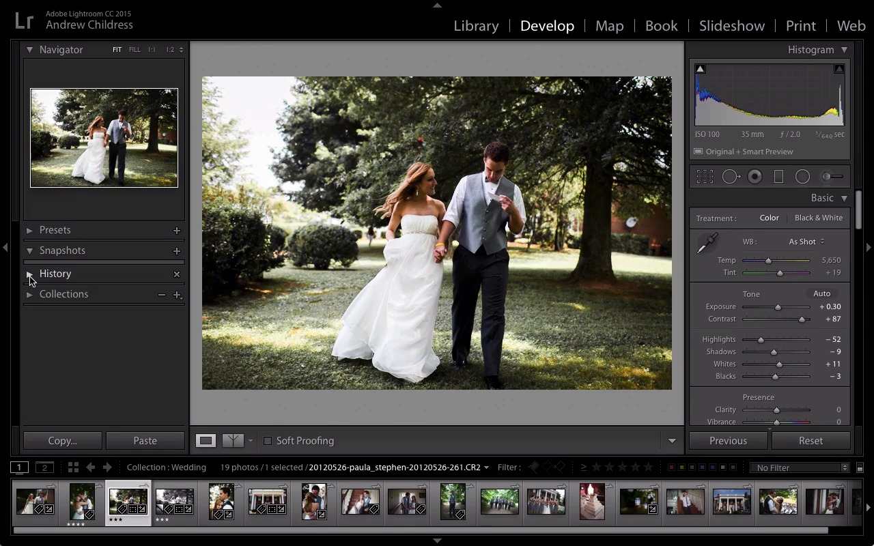Toggle shadow clipping indicator in histogram
Screen dimensions: 874x546
(700, 69)
